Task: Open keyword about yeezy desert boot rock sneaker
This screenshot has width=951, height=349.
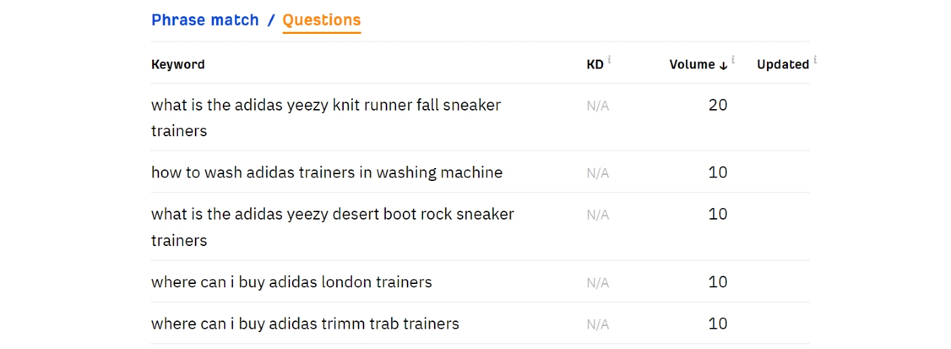Action: point(333,214)
